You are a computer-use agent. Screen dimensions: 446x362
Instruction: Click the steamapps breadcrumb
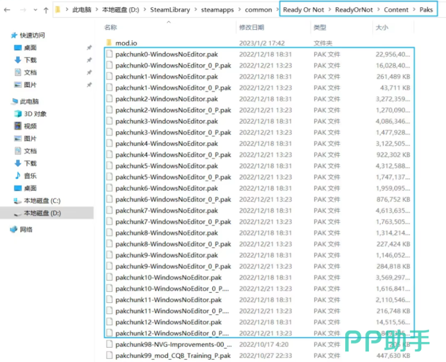tap(217, 10)
